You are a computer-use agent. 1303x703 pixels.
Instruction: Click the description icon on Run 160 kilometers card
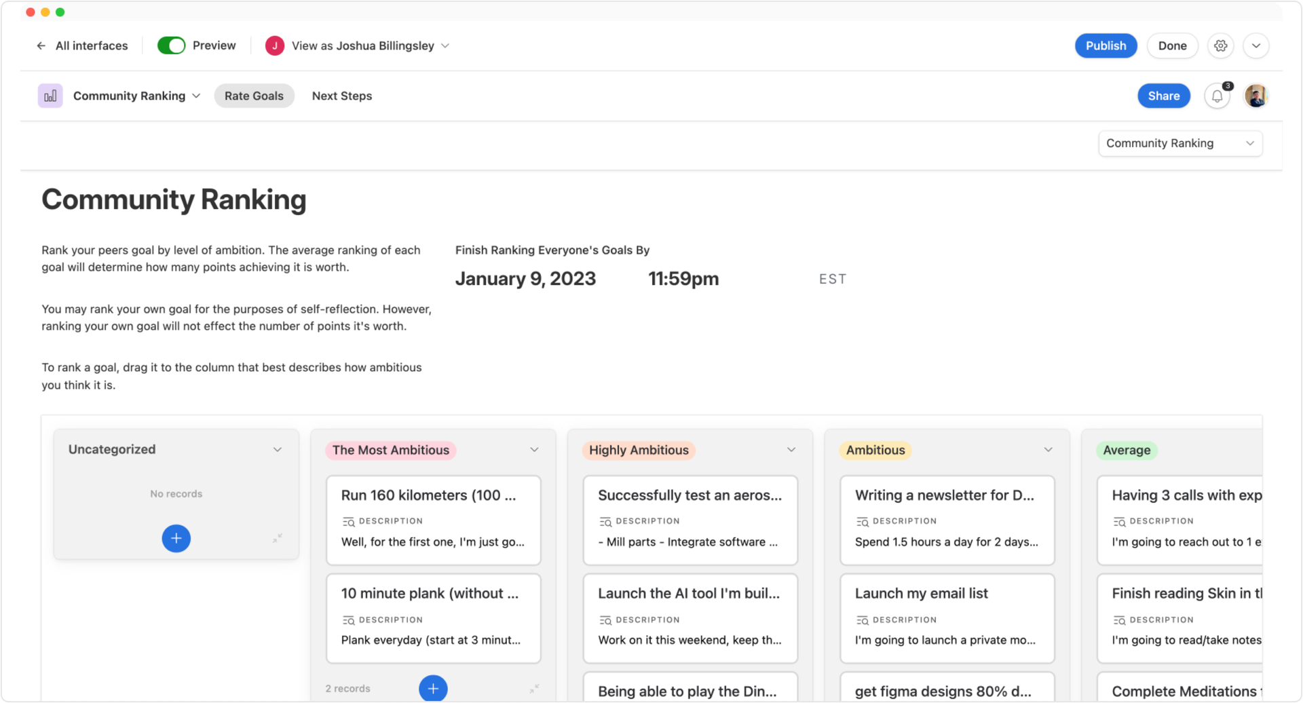pyautogui.click(x=348, y=521)
